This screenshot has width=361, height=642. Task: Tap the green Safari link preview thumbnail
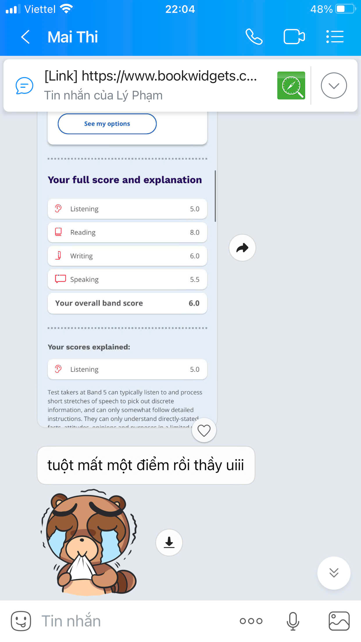(x=291, y=85)
